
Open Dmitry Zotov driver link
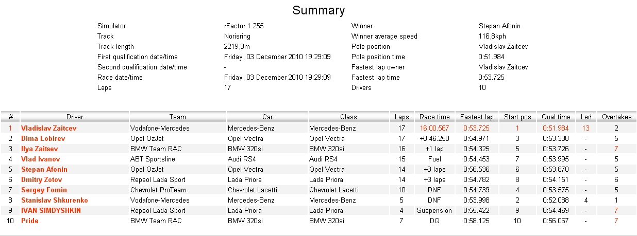click(41, 179)
